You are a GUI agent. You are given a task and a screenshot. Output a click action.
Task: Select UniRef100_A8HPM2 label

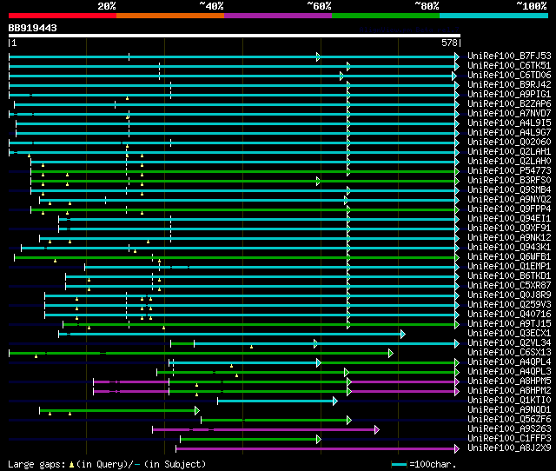coord(509,391)
